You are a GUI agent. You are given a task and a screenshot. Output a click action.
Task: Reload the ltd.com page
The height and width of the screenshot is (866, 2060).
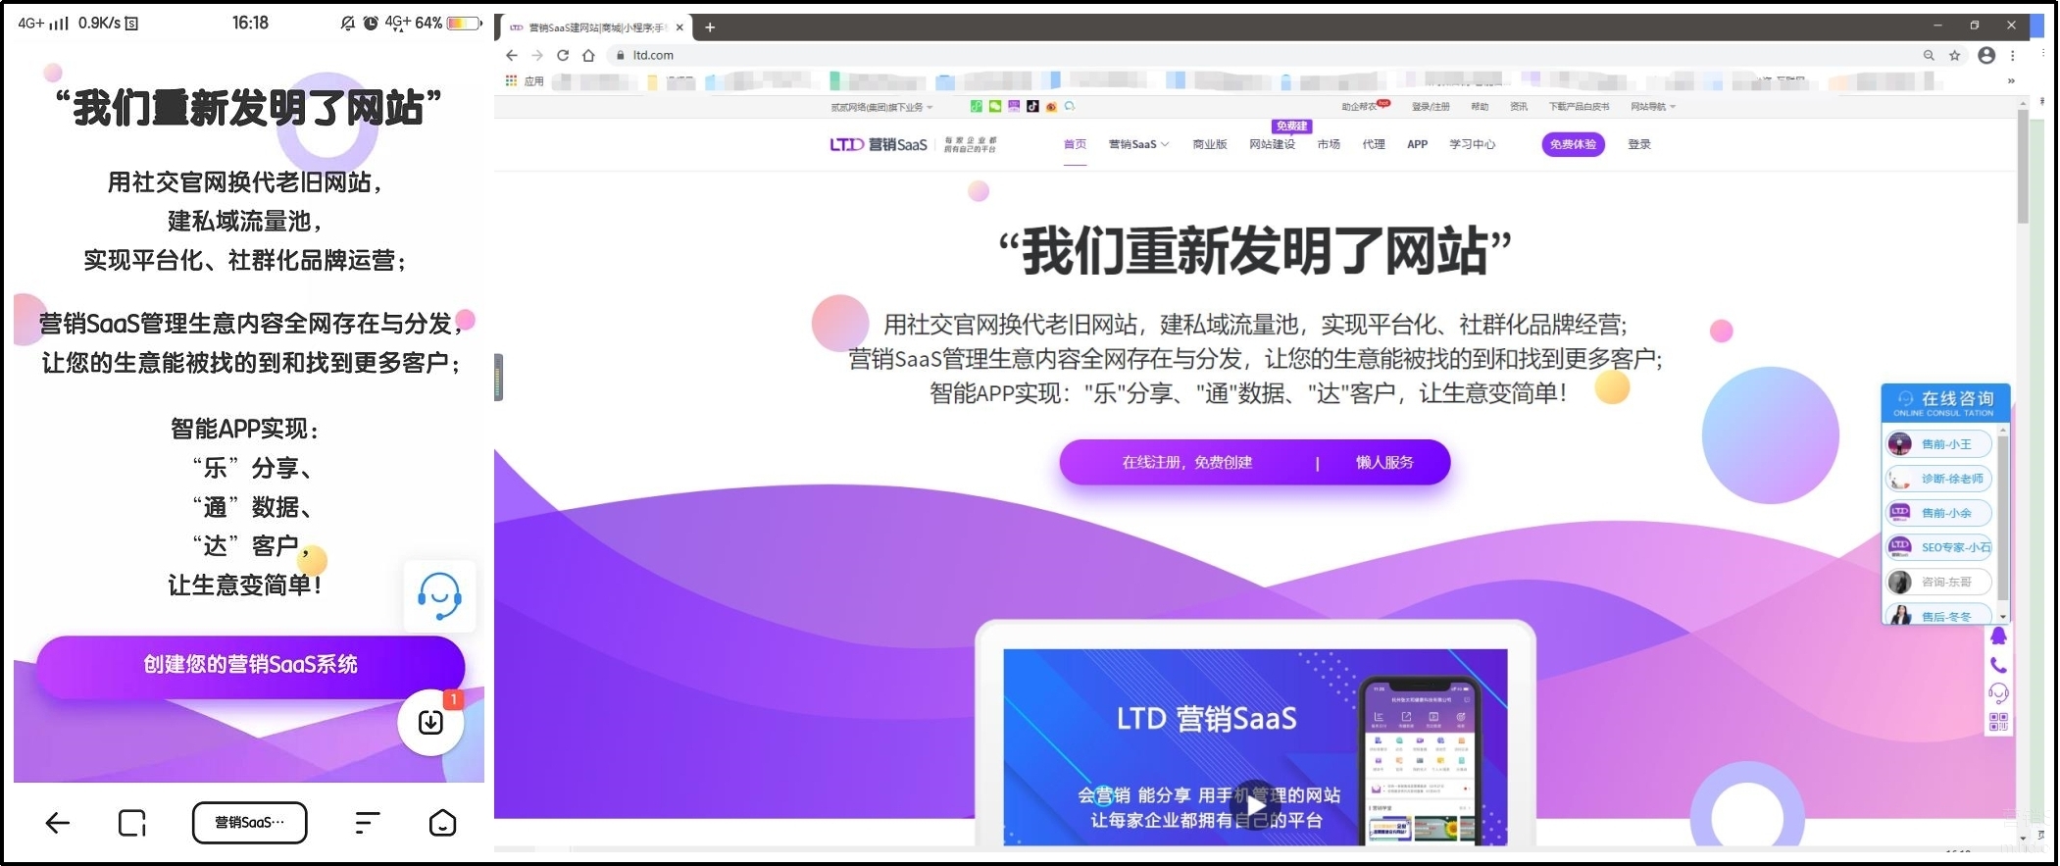[563, 56]
